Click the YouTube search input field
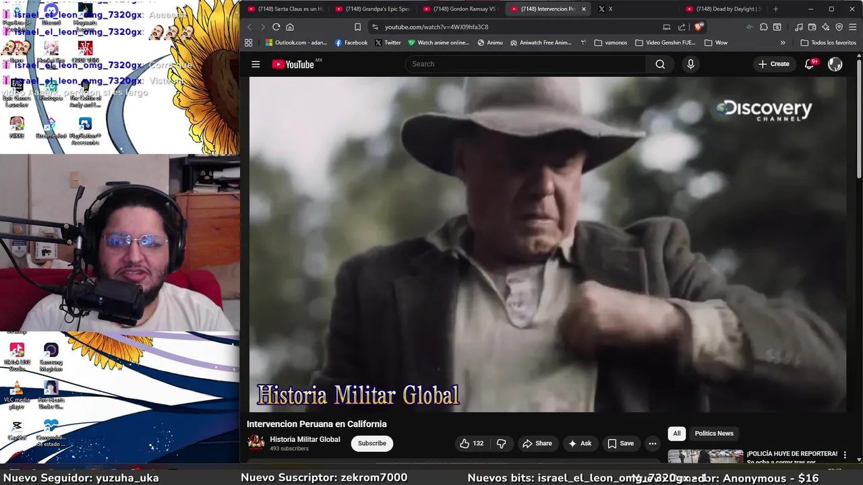 tap(526, 64)
